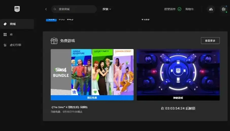
Task: Open the 愿望清单 wishlist link
Action: pyautogui.click(x=170, y=9)
